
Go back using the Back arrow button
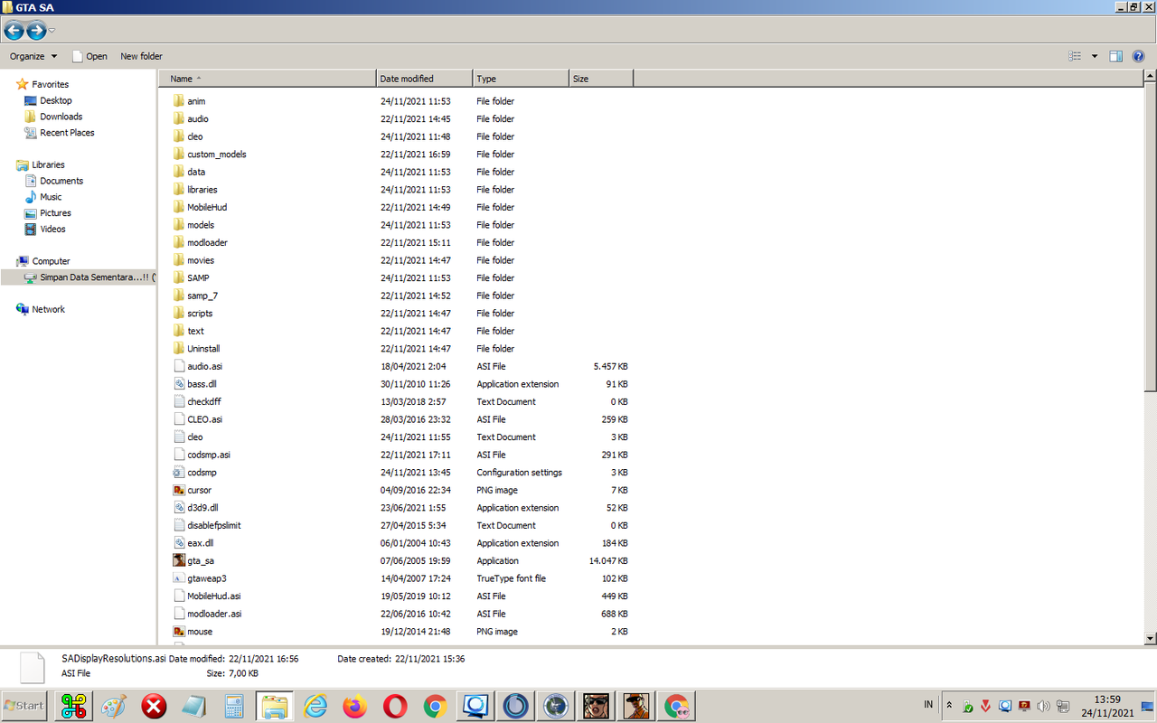(14, 31)
